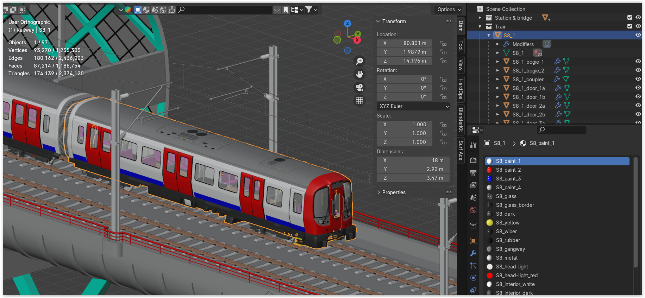This screenshot has height=298, width=645.
Task: Expand Modifiers under S8_1
Action: 497,44
